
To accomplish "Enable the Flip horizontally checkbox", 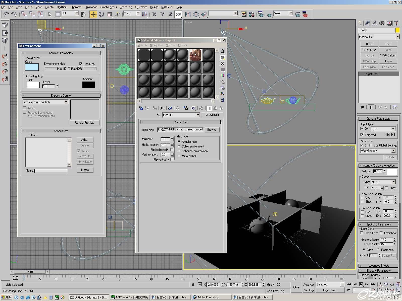I will (x=172, y=149).
